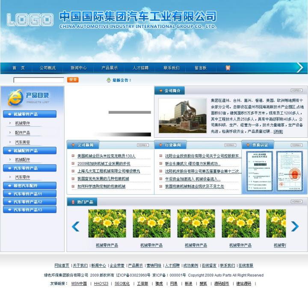Viewport: 308px width, 290px height.
Task: Click the second certificate with the red seal
Action: [x=290, y=171]
